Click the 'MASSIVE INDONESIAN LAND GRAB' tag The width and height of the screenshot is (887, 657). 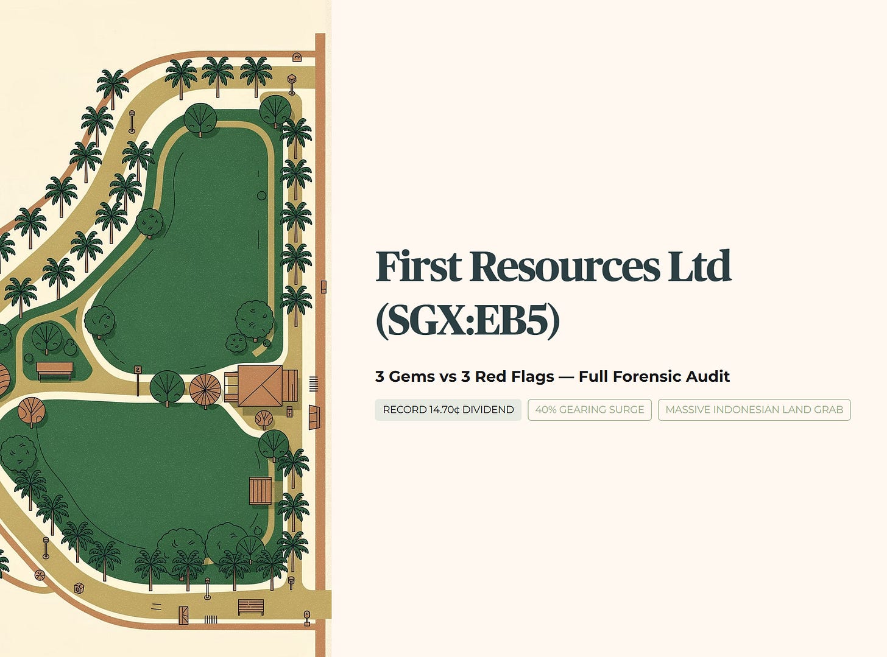pyautogui.click(x=754, y=410)
